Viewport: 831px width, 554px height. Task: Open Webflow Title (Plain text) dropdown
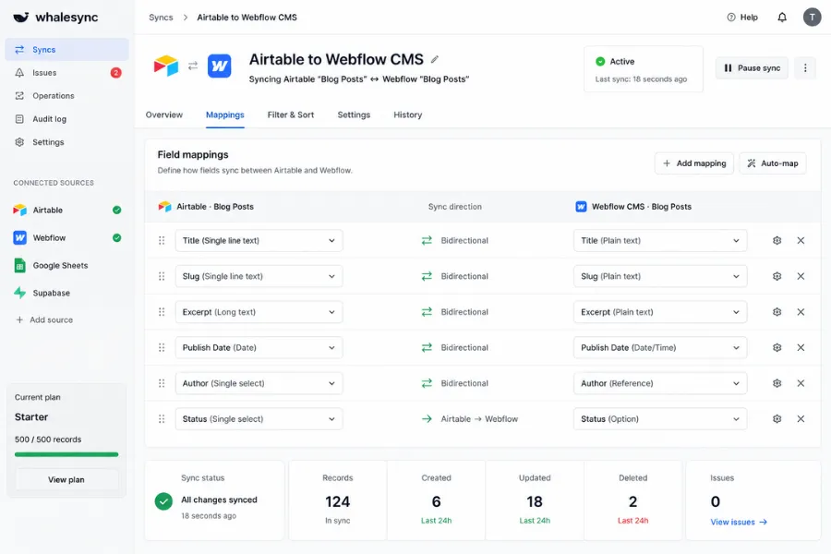660,241
